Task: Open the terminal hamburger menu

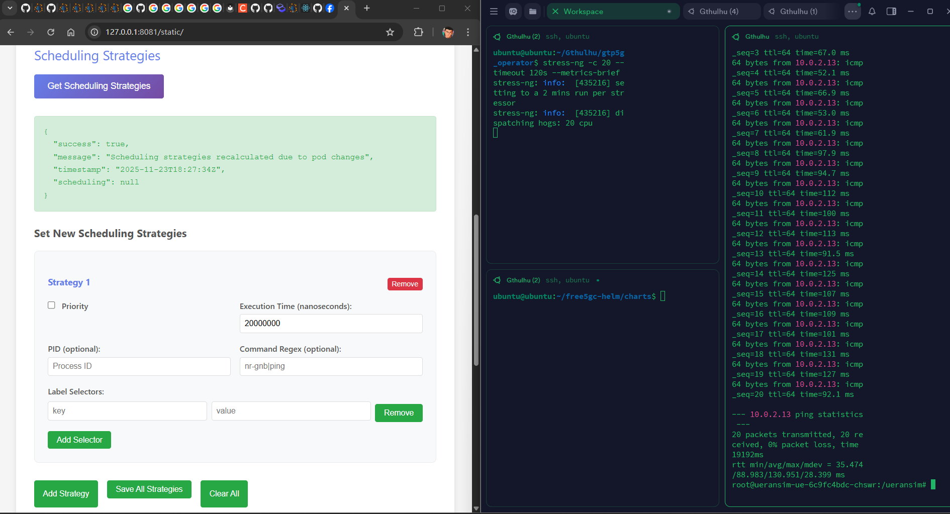Action: click(494, 12)
